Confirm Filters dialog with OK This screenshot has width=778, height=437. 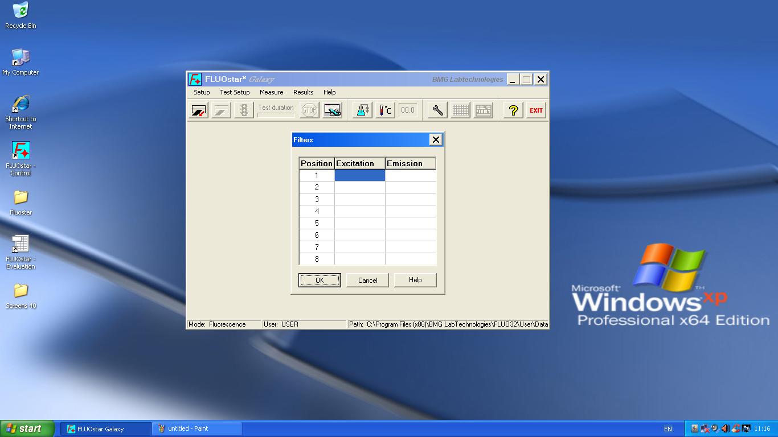(320, 280)
